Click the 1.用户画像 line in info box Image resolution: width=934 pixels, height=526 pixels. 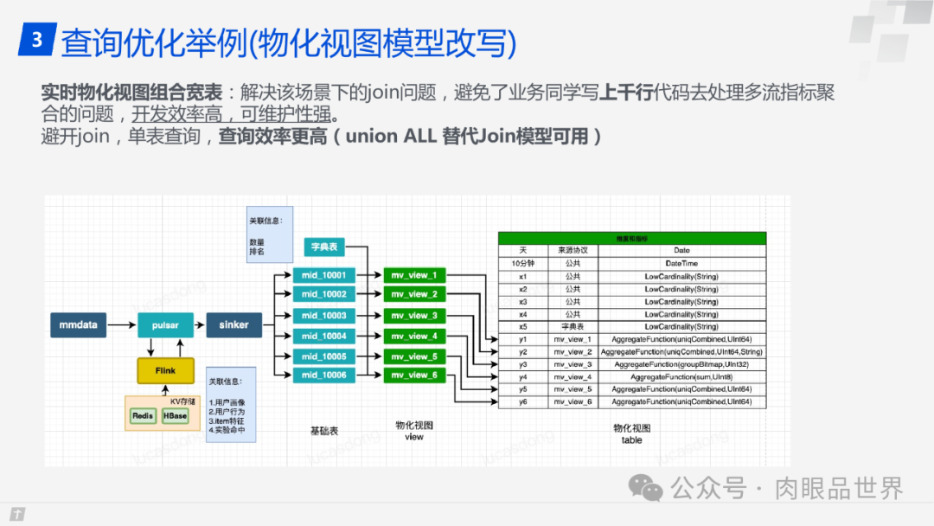click(x=227, y=402)
